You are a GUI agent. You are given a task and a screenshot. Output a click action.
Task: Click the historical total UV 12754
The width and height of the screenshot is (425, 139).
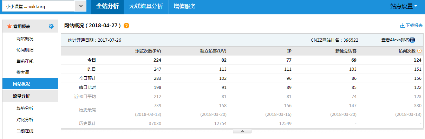pos(220,124)
